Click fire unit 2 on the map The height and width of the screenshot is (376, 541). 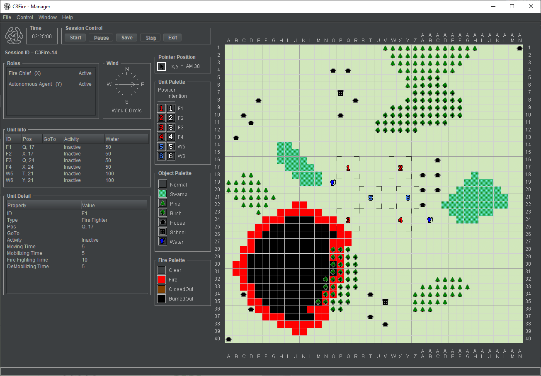pyautogui.click(x=400, y=168)
